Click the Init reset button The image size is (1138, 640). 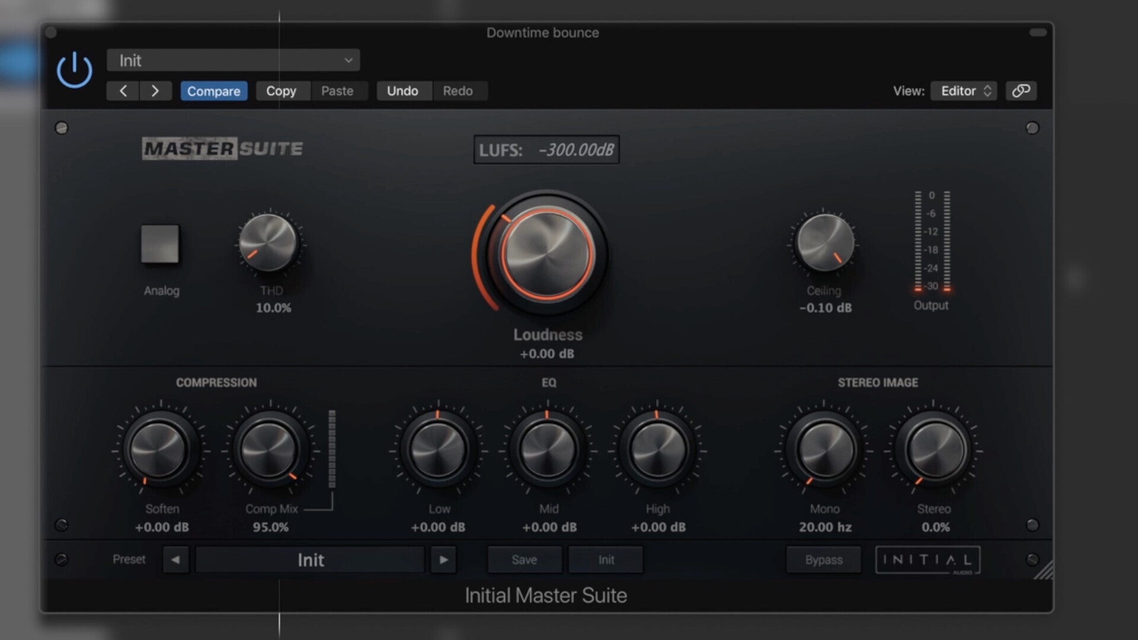click(x=606, y=559)
